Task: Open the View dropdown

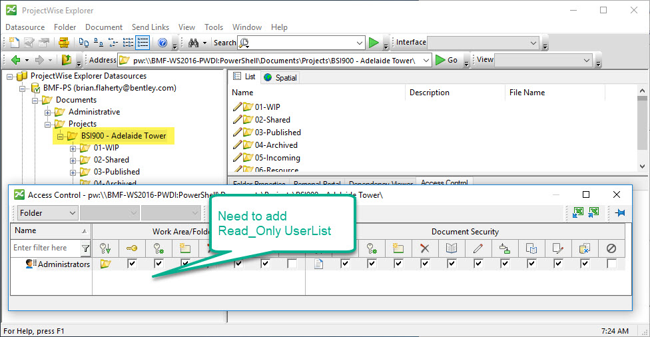Action: point(586,61)
